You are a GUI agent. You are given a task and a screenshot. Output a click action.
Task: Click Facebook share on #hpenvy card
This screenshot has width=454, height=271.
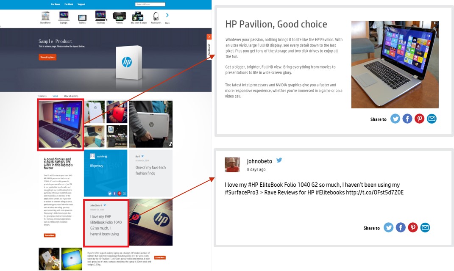click(114, 194)
